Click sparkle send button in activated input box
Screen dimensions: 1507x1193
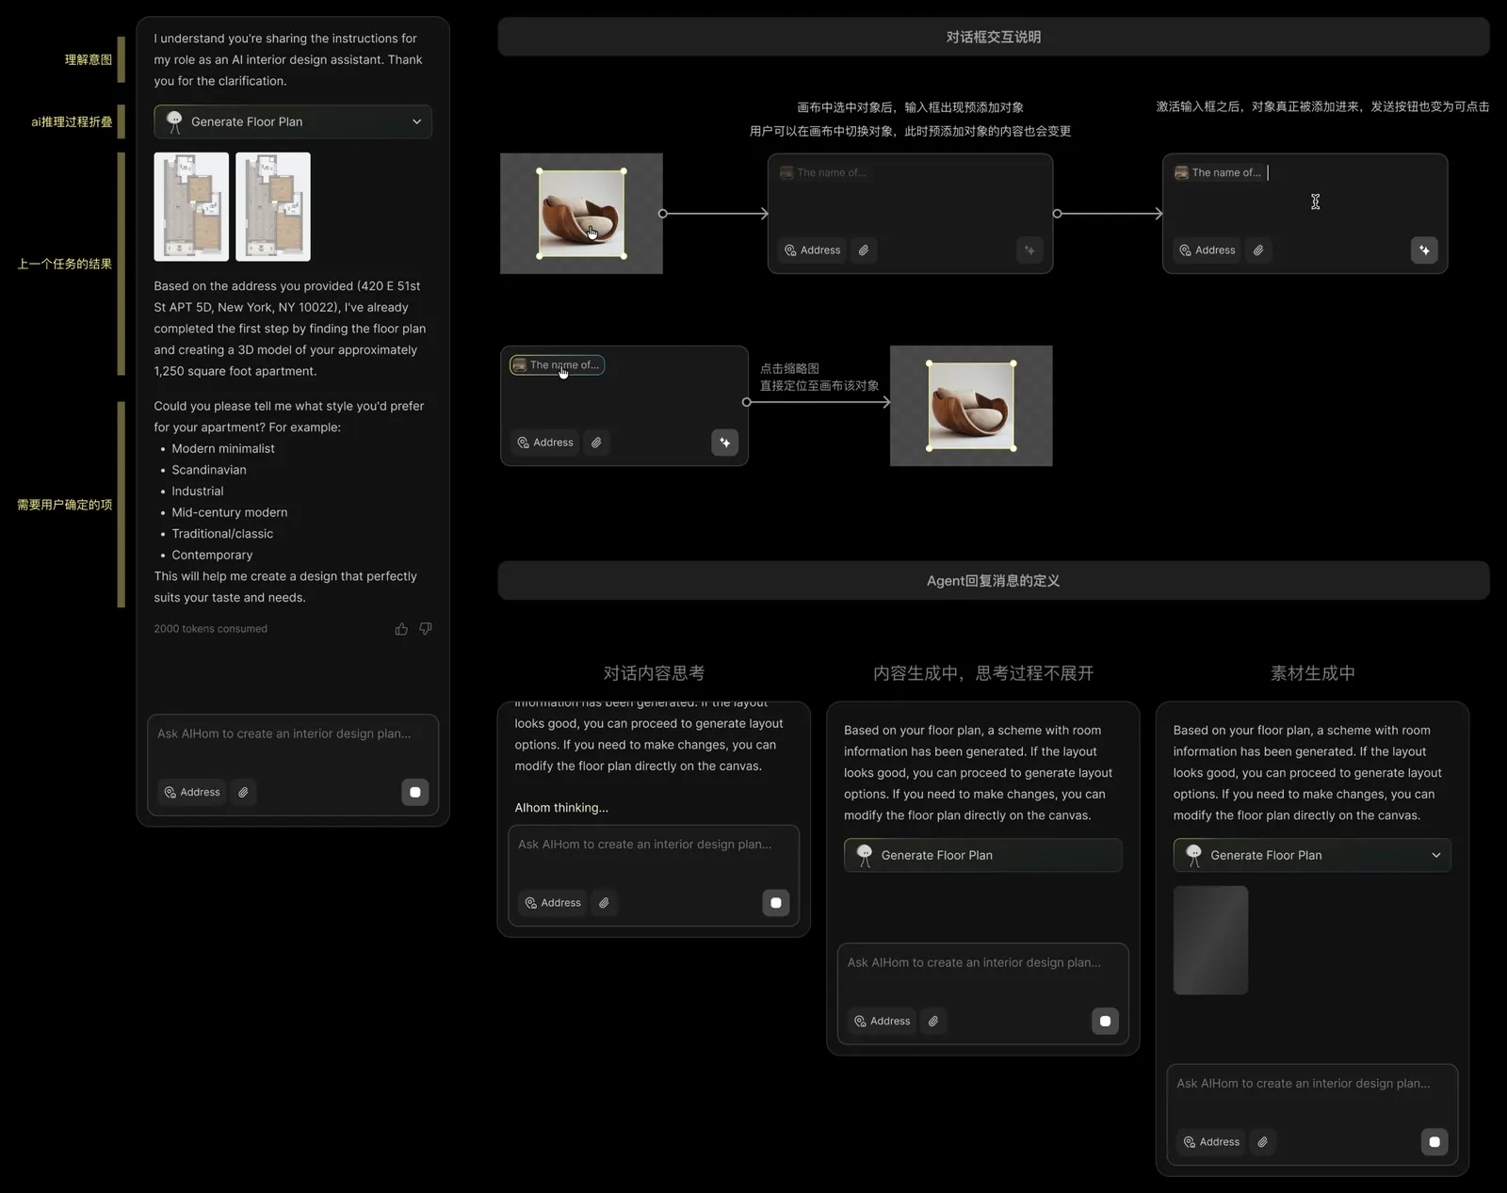(1424, 250)
